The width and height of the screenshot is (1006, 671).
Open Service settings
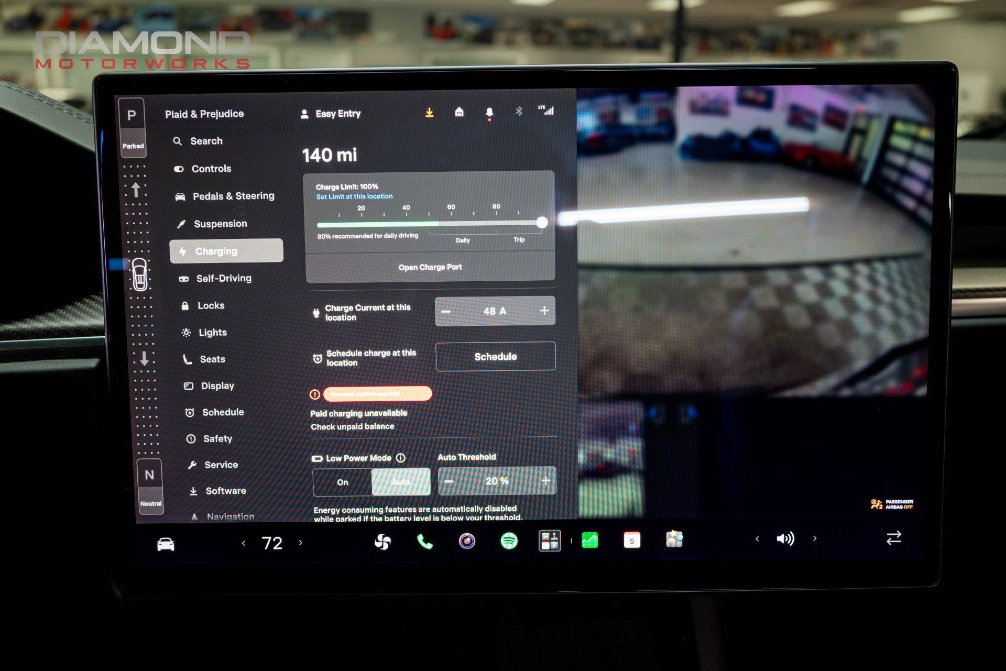213,465
